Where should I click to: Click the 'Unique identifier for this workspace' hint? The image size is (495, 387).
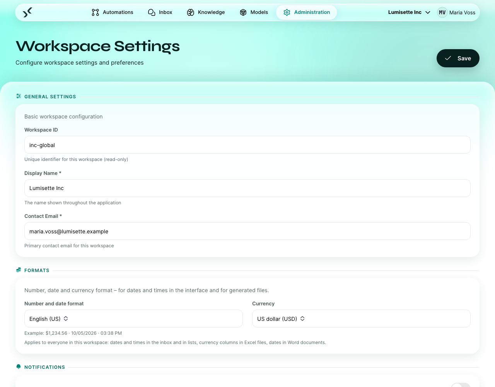[x=76, y=159]
